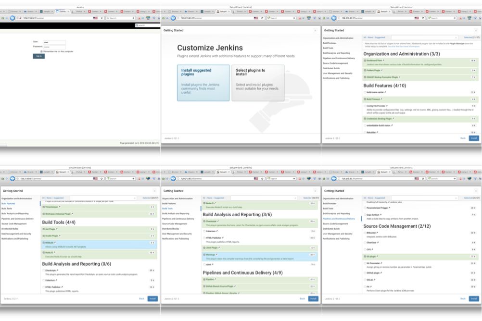
Task: Open build-name-setter external link arrow icon
Action: coord(385,92)
